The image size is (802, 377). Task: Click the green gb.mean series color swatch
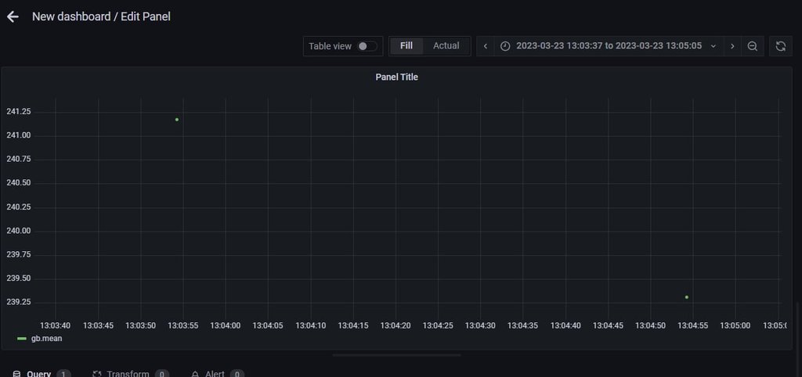coord(22,339)
